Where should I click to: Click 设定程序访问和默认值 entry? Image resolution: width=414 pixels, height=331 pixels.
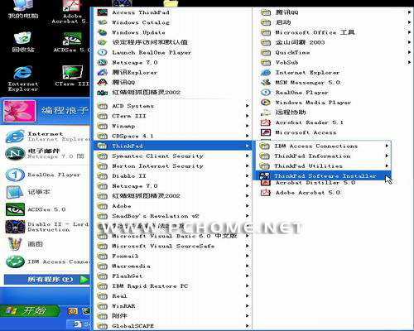pos(173,42)
